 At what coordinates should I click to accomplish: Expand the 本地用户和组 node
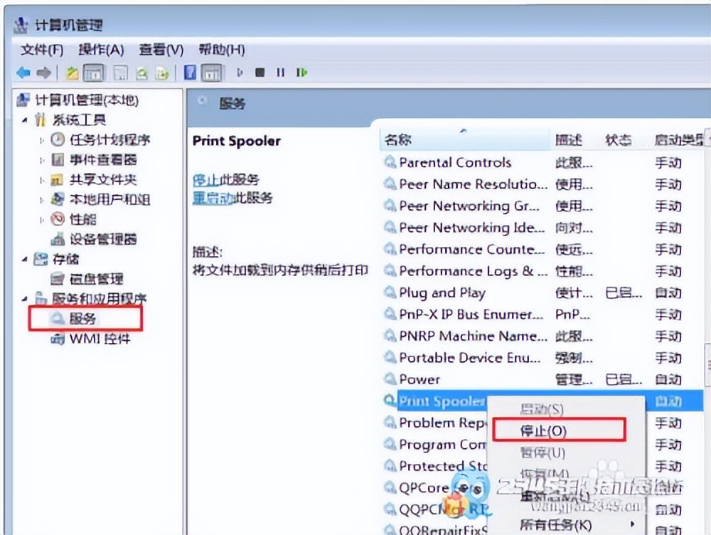pyautogui.click(x=41, y=200)
